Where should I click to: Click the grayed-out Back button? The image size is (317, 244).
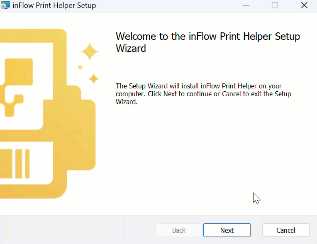pyautogui.click(x=179, y=230)
